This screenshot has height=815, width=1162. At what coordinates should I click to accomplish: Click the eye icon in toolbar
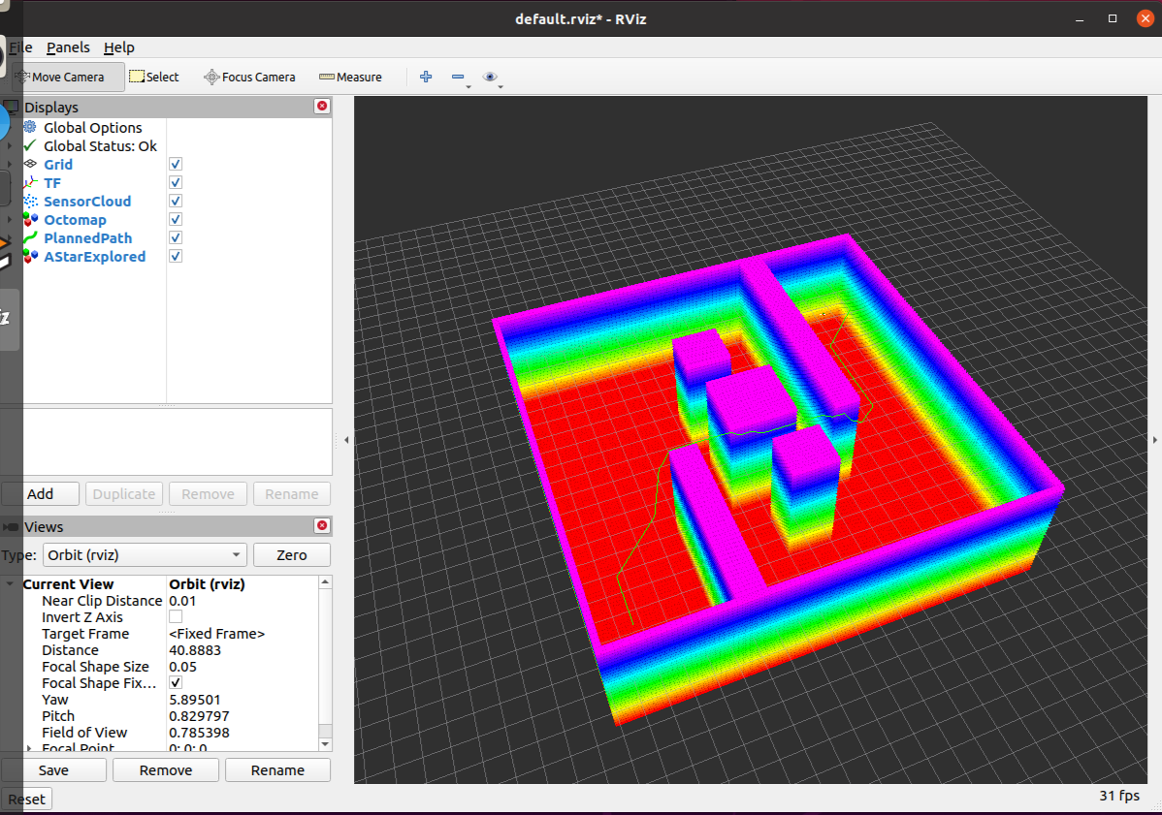click(490, 77)
